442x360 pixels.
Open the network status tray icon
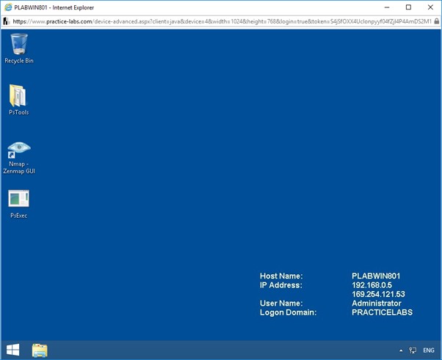413,350
